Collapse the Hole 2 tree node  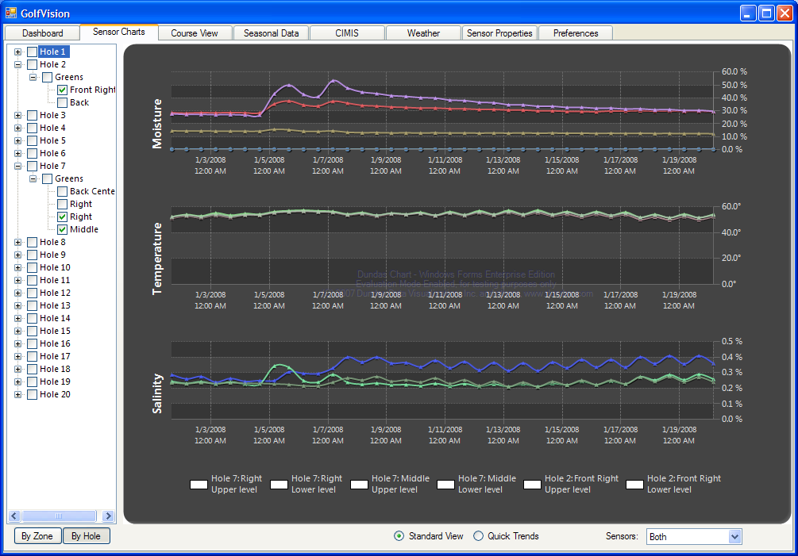point(17,64)
